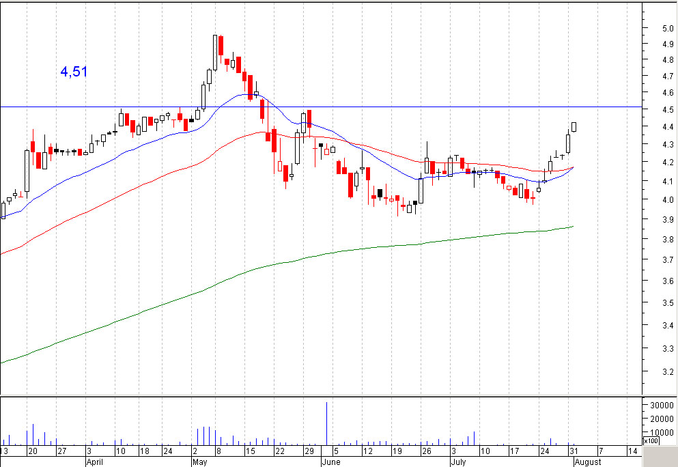Click the date label 15 on time axis
The width and height of the screenshot is (678, 467).
251,451
